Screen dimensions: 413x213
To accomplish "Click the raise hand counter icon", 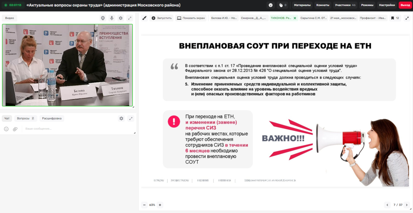I will click(283, 5).
